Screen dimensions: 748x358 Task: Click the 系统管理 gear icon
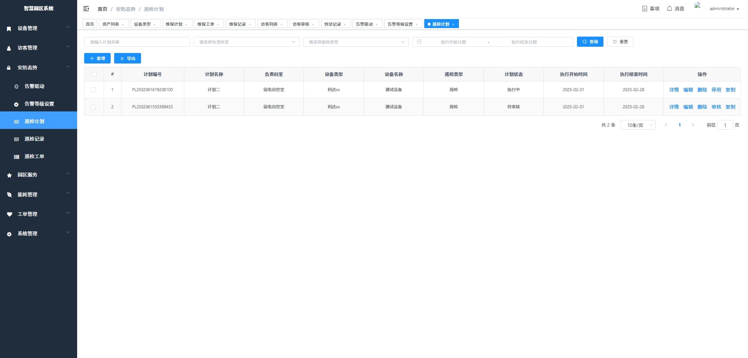[x=9, y=234]
